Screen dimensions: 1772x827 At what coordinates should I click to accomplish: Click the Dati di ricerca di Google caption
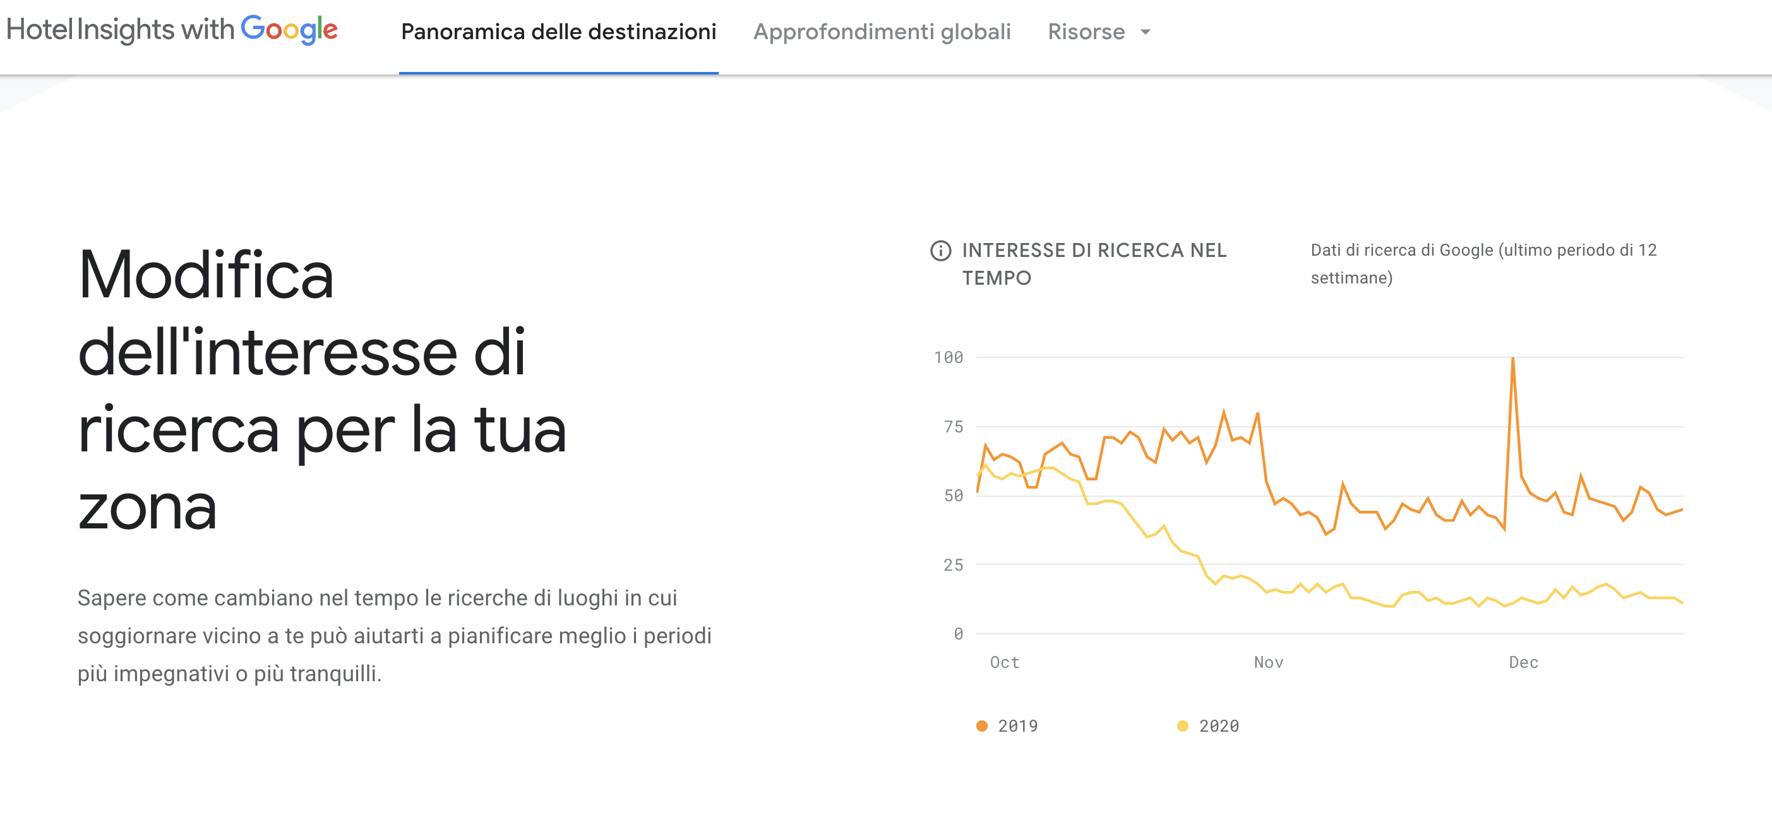coord(1483,264)
